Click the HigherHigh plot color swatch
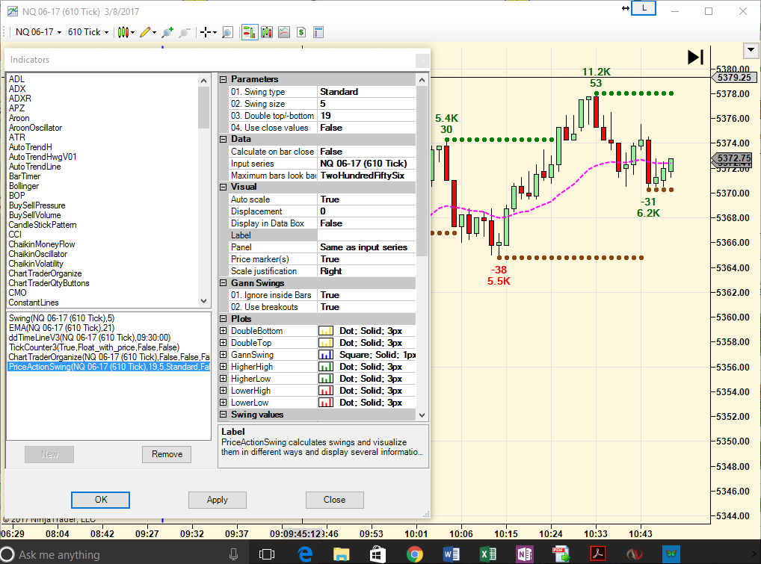The image size is (761, 564). tap(326, 367)
